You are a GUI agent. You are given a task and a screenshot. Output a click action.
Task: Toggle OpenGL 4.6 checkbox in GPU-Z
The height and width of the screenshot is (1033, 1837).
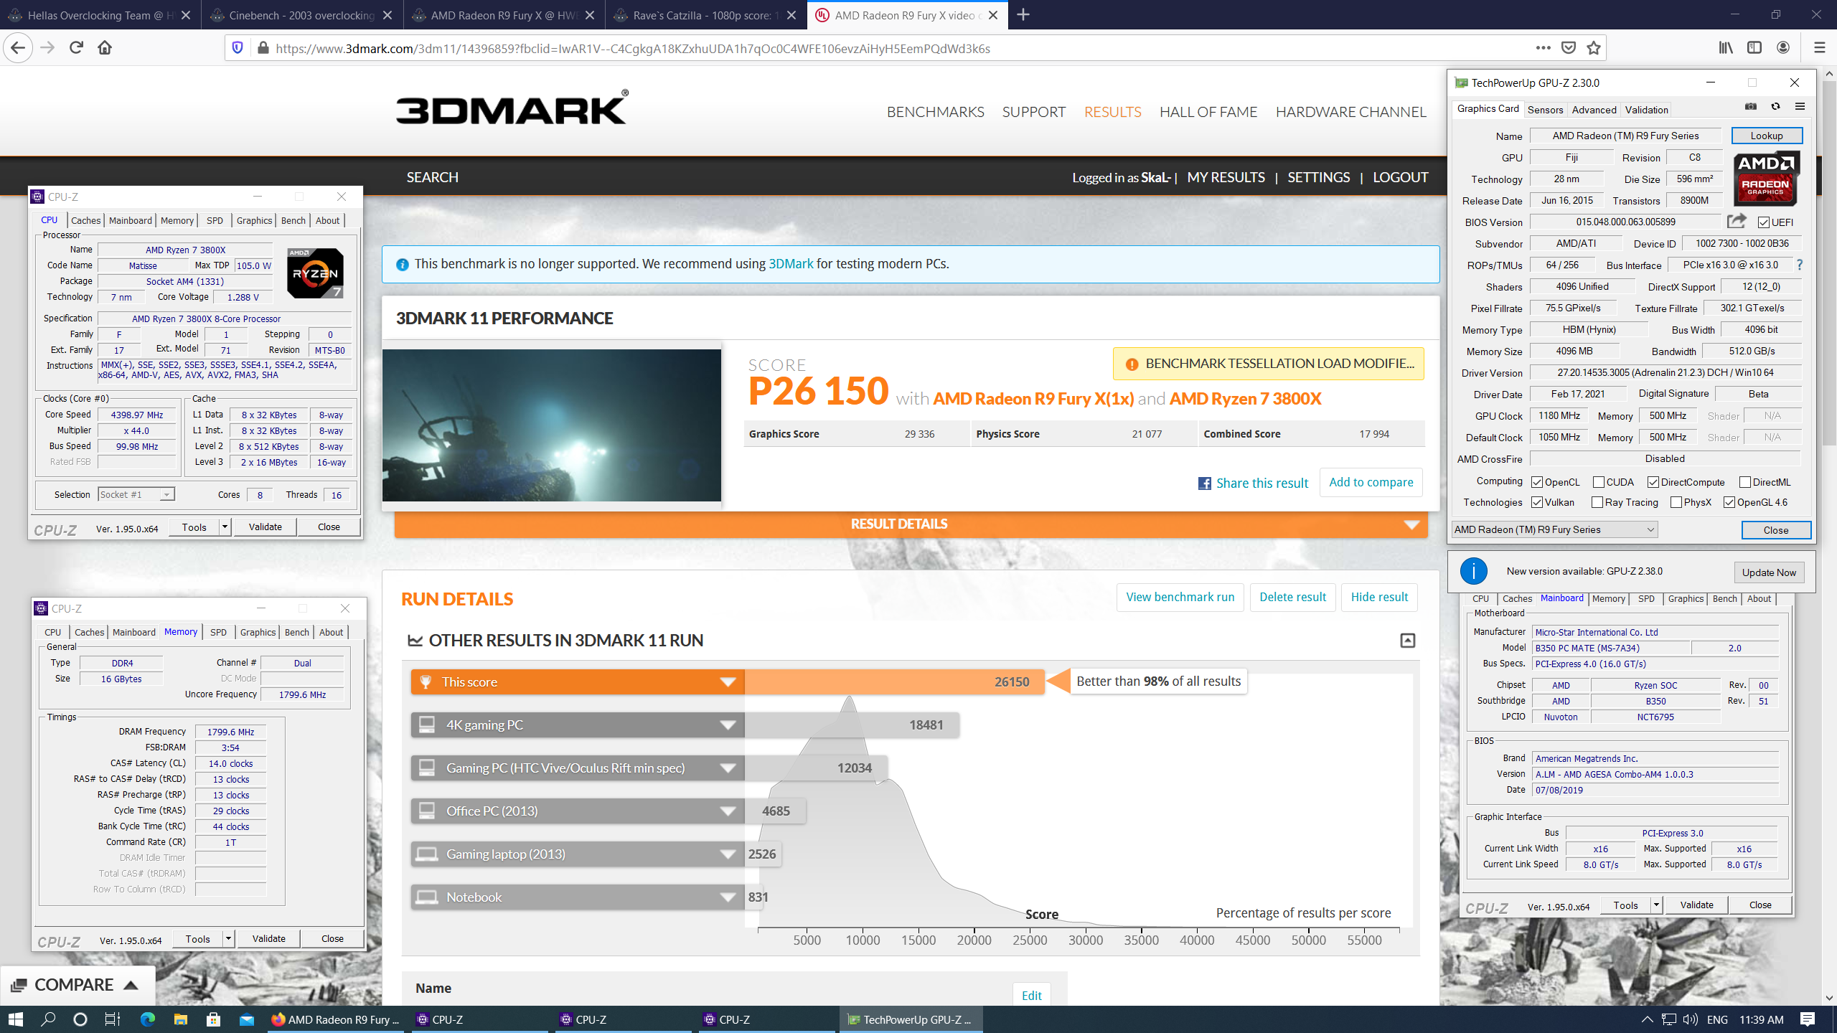(1729, 502)
